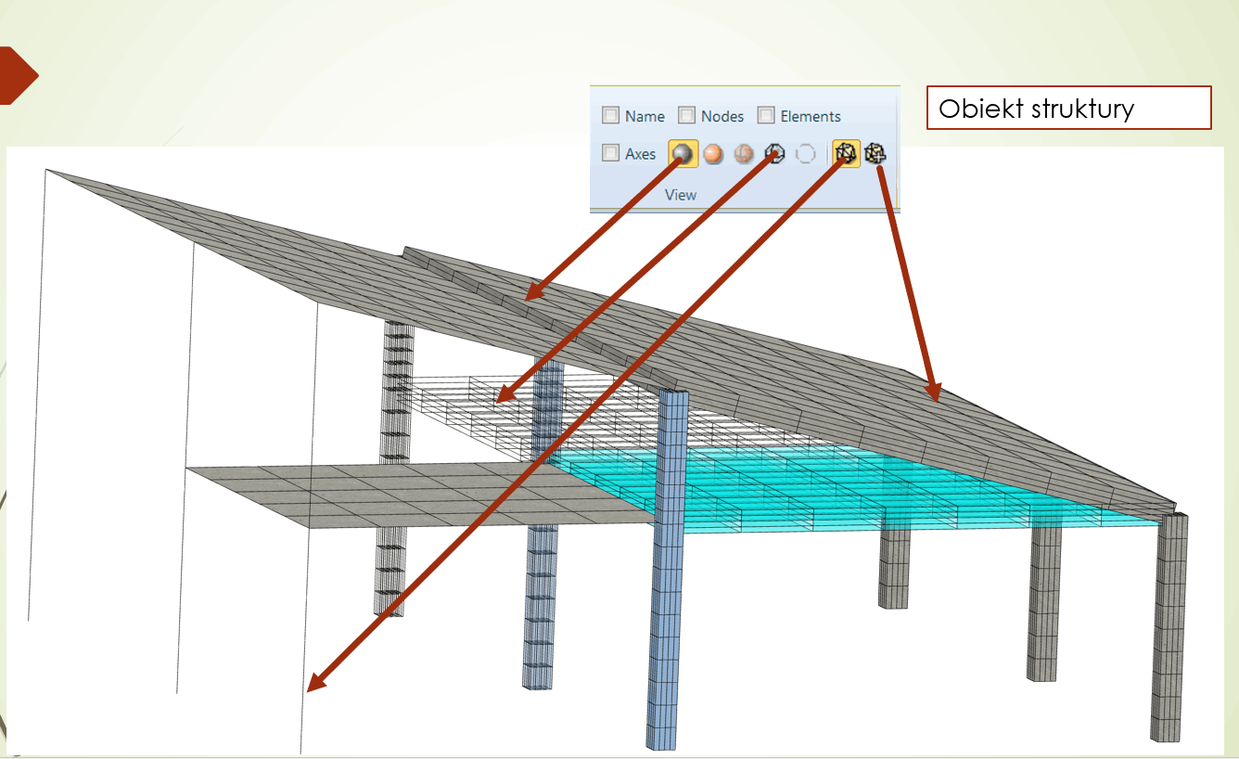Click the dashed circle outline view icon
The image size is (1239, 759).
click(x=806, y=154)
